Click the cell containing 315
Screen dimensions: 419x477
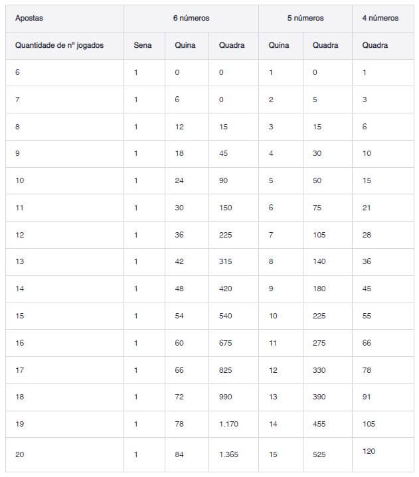coord(225,261)
